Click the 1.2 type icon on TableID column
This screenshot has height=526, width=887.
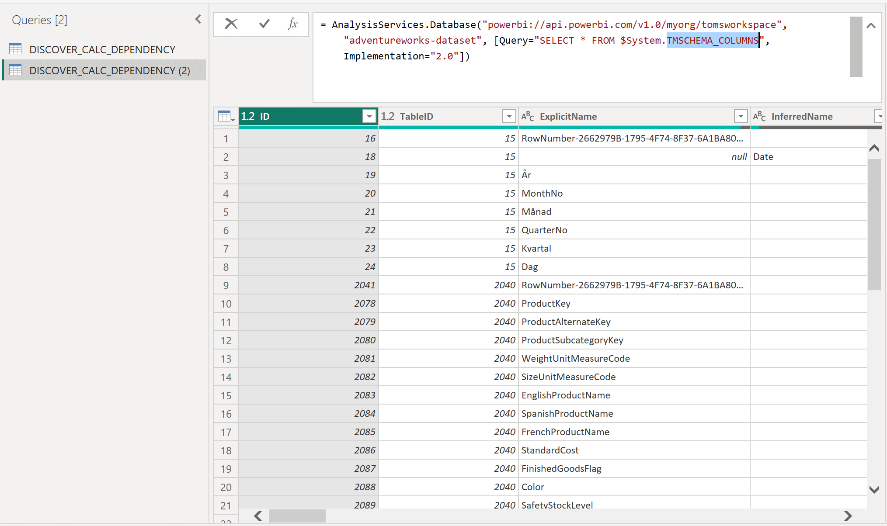pos(388,116)
